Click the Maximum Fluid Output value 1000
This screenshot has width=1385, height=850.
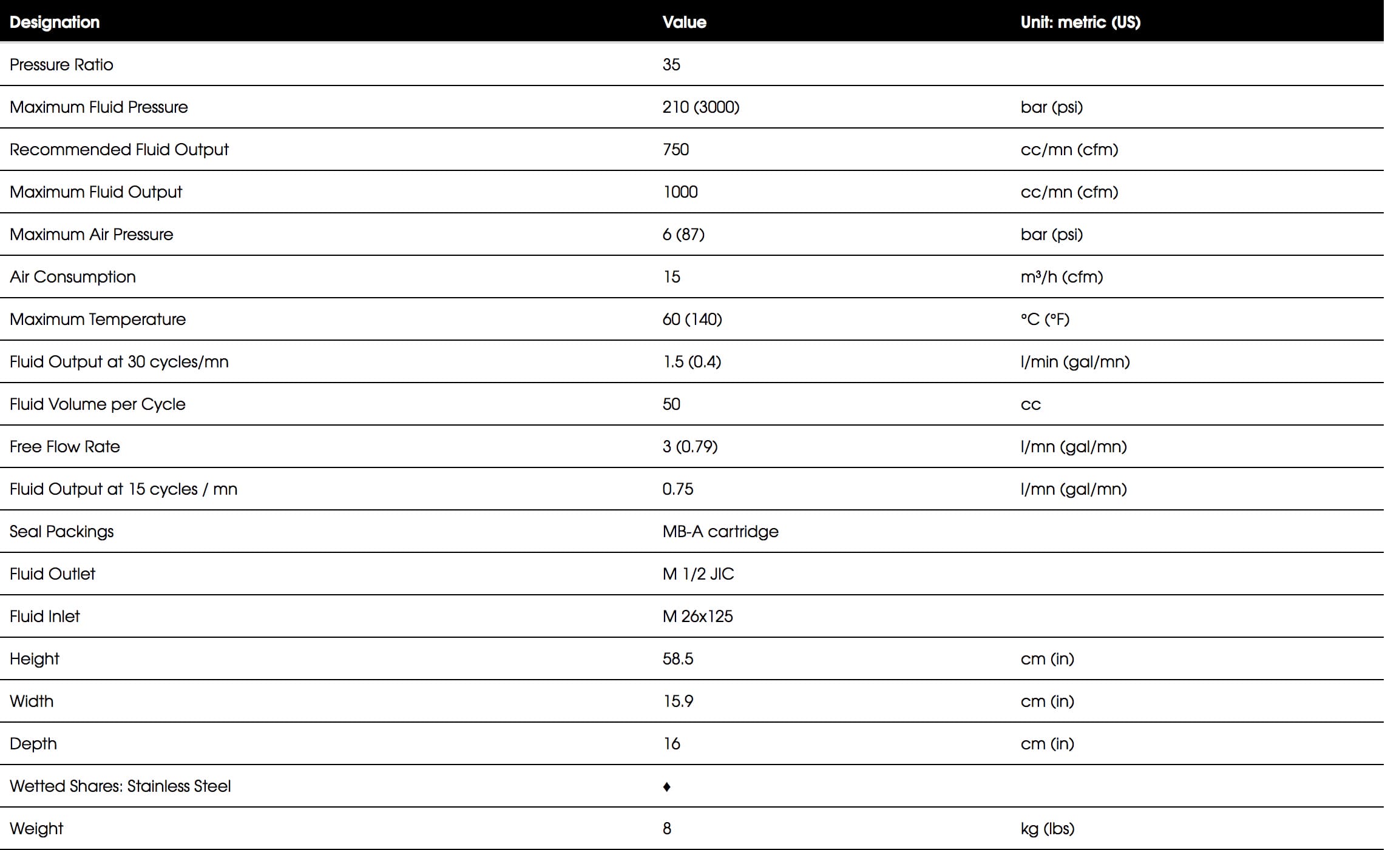(x=680, y=192)
